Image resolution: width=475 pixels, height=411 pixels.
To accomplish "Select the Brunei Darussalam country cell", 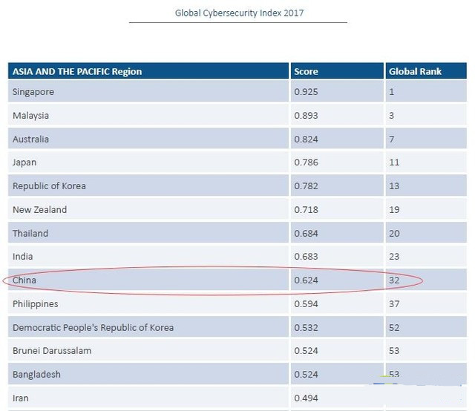I will pyautogui.click(x=148, y=350).
